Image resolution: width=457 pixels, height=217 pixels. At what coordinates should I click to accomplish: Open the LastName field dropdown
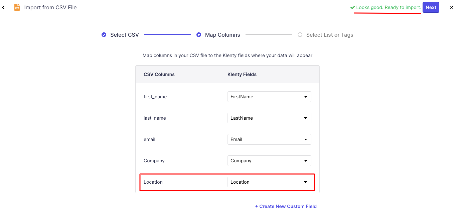[269, 118]
